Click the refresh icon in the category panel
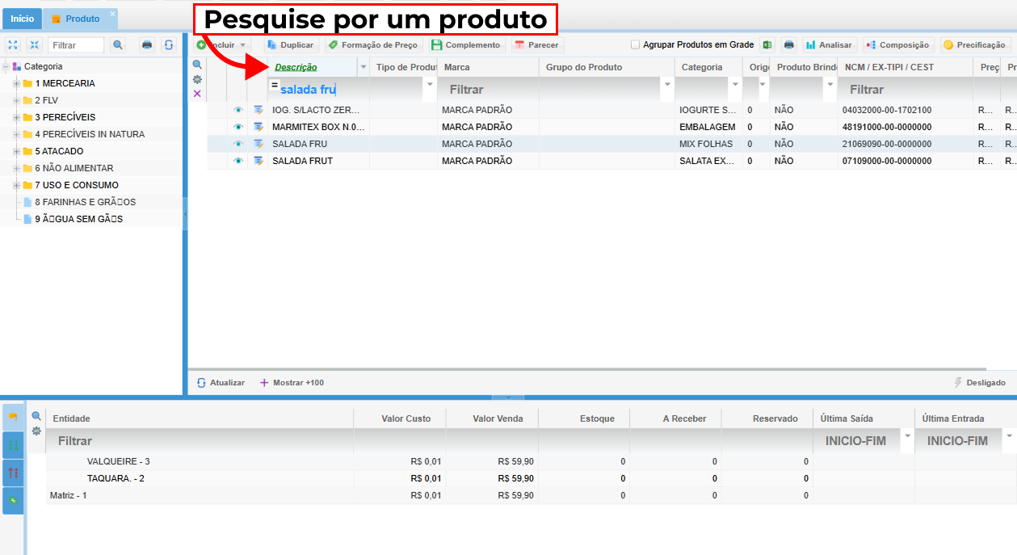The width and height of the screenshot is (1017, 555). tap(168, 45)
